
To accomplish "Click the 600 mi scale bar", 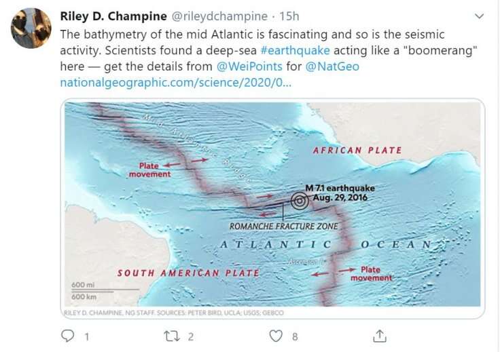I will click(x=84, y=285).
